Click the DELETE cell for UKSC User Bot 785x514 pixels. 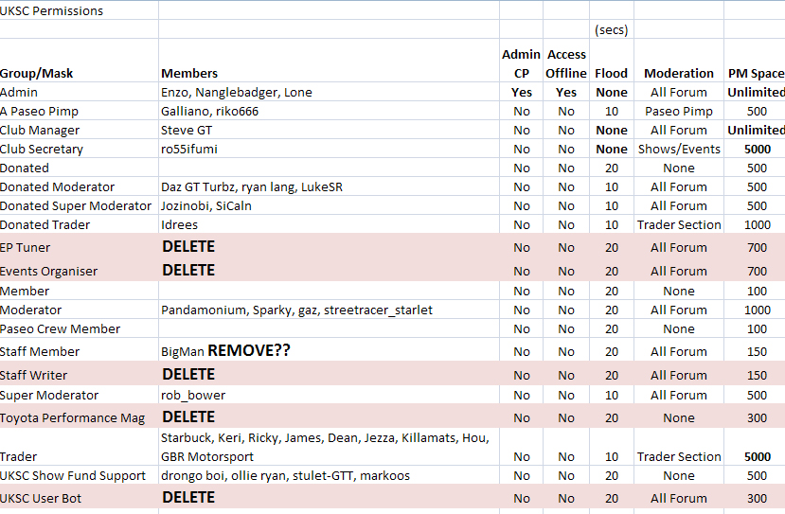329,497
